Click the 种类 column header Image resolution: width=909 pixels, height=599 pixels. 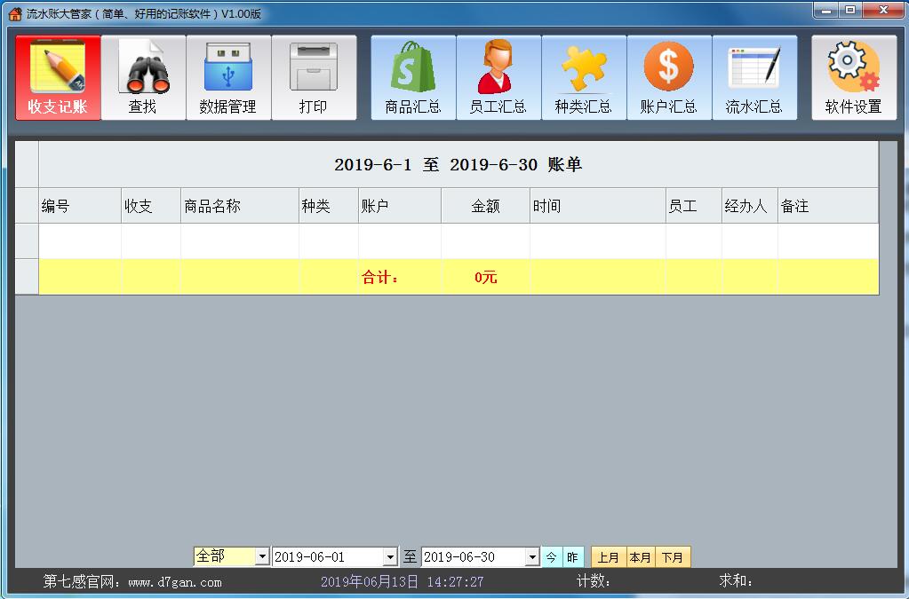click(328, 206)
